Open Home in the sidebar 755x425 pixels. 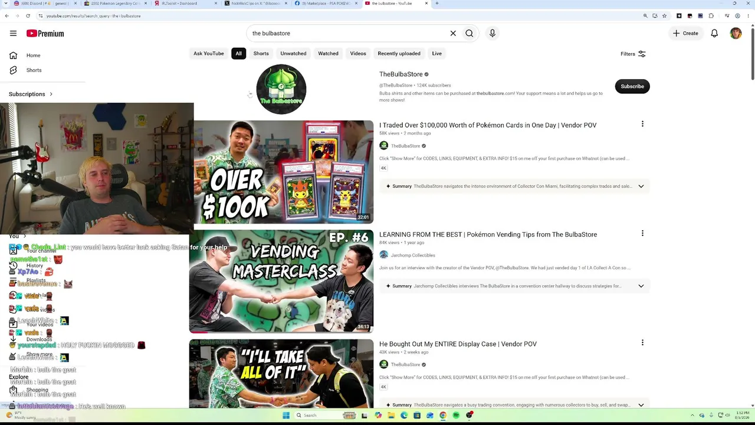(33, 55)
